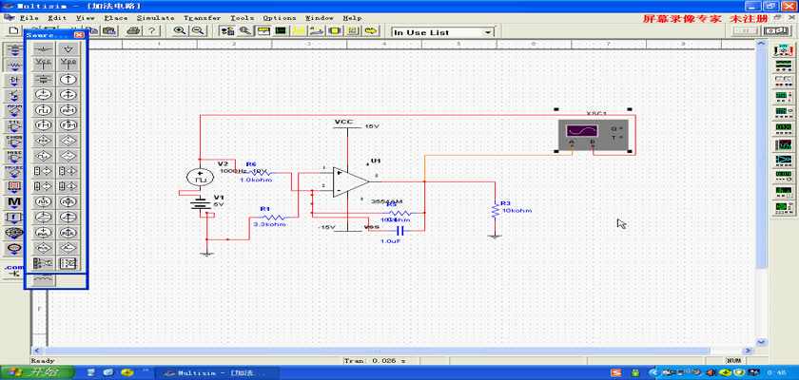Image resolution: width=799 pixels, height=380 pixels.
Task: Select the Word Generator instrument
Action: pos(783,128)
